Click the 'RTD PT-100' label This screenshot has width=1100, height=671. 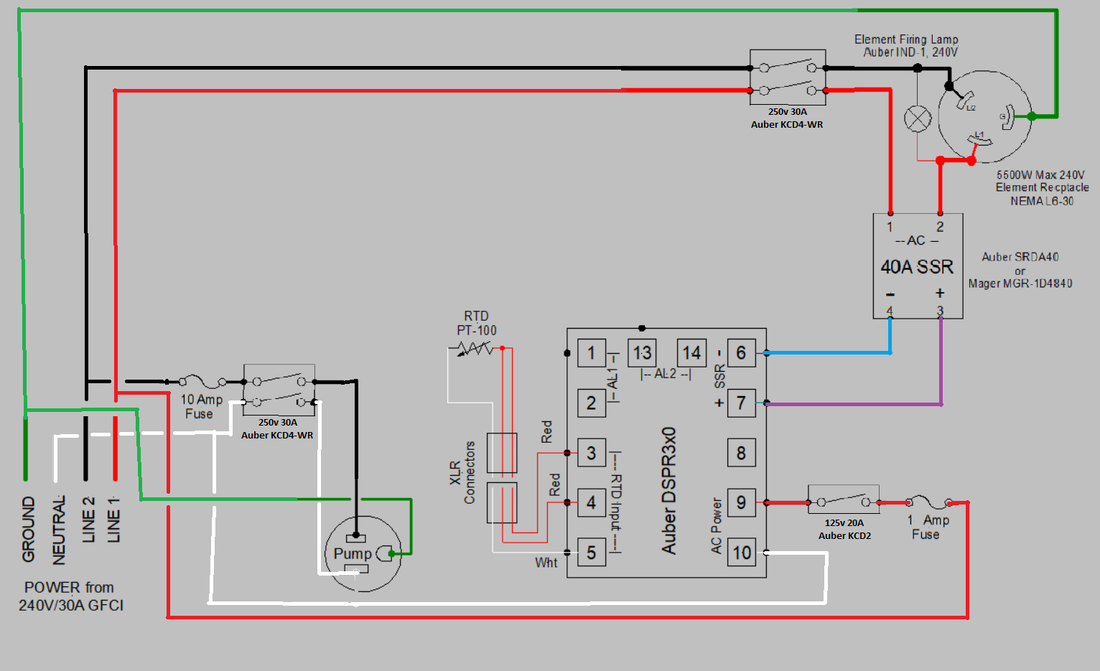pyautogui.click(x=477, y=323)
